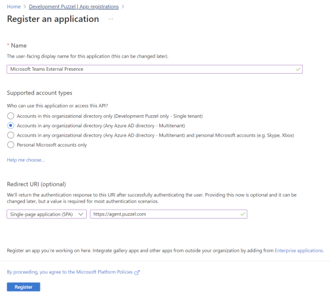Click the green checkmark in the Redirect URI field
The height and width of the screenshot is (297, 330).
(243, 214)
